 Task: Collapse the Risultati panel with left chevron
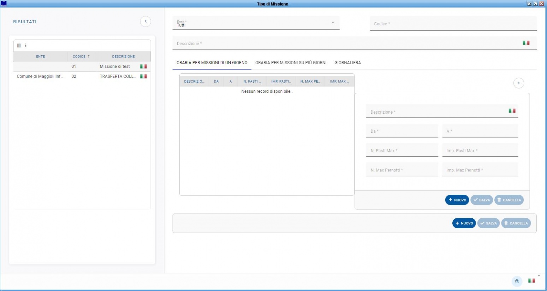(x=145, y=22)
